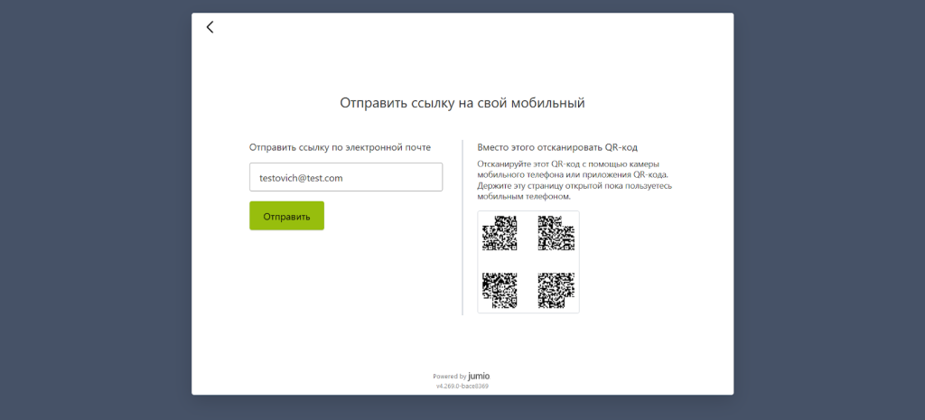Image resolution: width=925 pixels, height=420 pixels.
Task: Click the label Отправить ссылку по электронной почте
Action: point(340,147)
